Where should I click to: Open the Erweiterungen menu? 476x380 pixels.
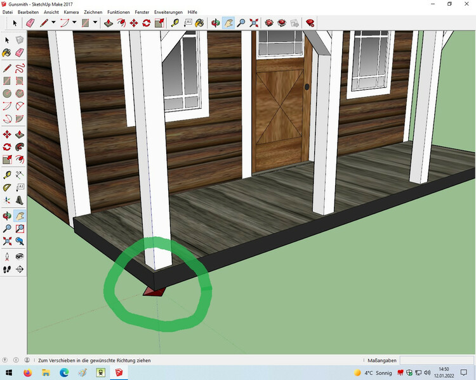click(x=168, y=12)
